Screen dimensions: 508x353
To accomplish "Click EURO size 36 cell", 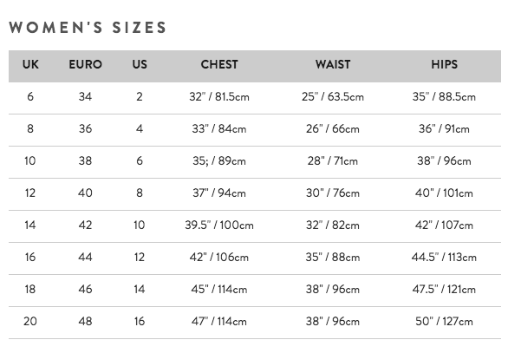I will point(85,128).
